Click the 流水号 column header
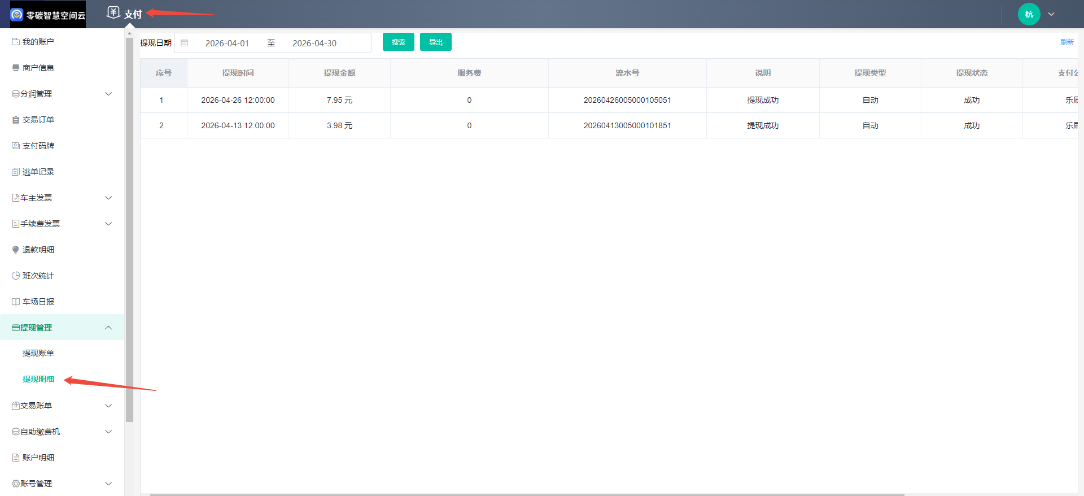 point(627,73)
